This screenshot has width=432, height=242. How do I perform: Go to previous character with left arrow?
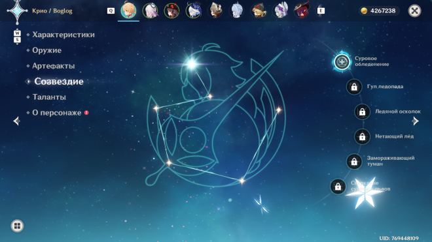16,121
